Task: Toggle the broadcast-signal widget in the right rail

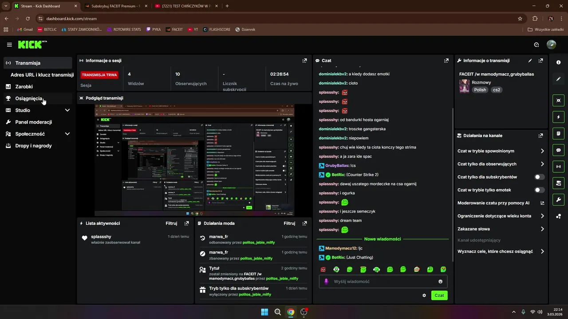Action: (x=558, y=167)
